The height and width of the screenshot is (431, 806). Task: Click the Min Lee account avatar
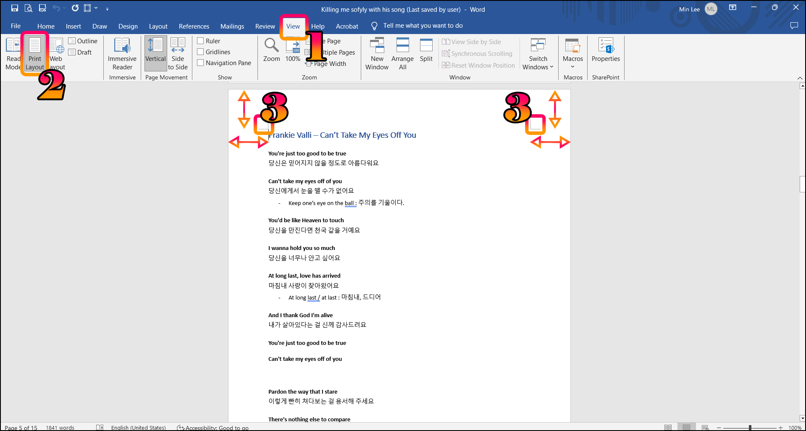pos(711,9)
